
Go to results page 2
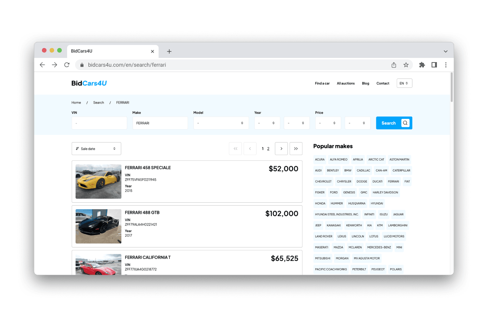pyautogui.click(x=268, y=149)
